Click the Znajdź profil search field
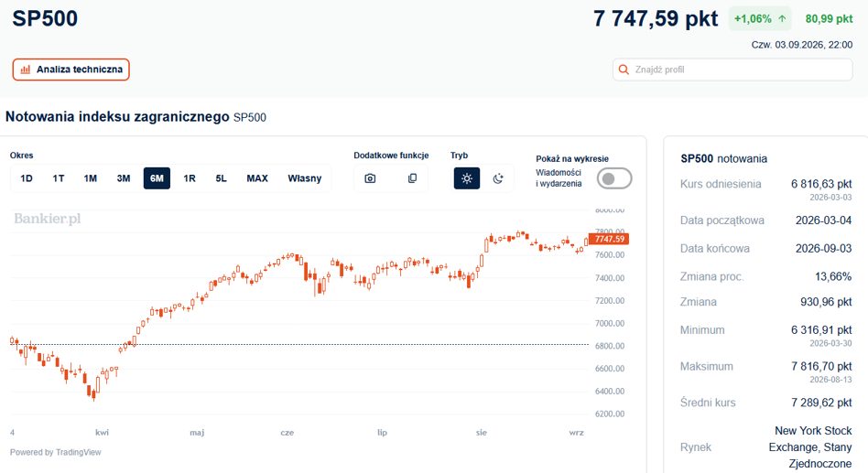Screen dimensions: 868x473 click(x=732, y=70)
